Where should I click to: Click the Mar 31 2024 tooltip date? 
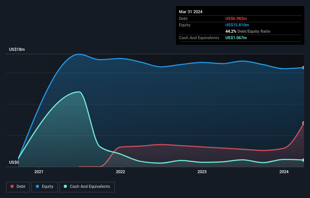(191, 12)
